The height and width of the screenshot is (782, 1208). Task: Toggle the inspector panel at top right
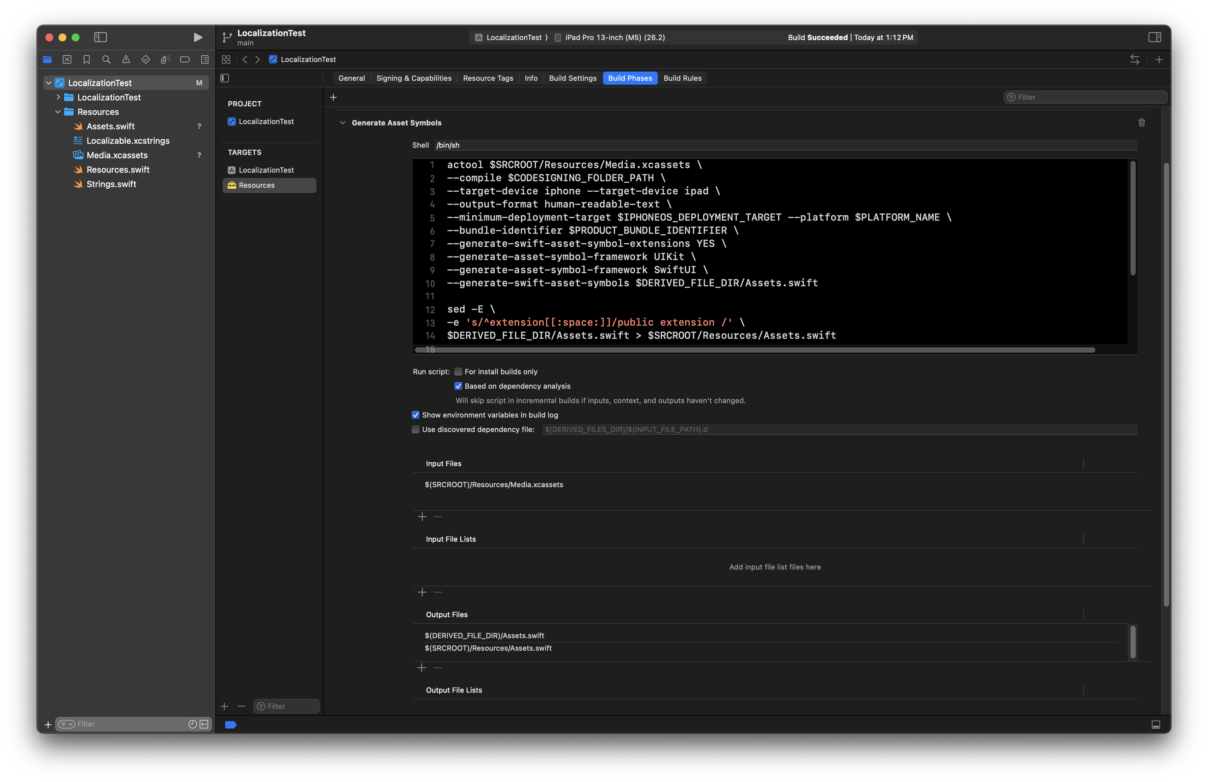coord(1154,37)
